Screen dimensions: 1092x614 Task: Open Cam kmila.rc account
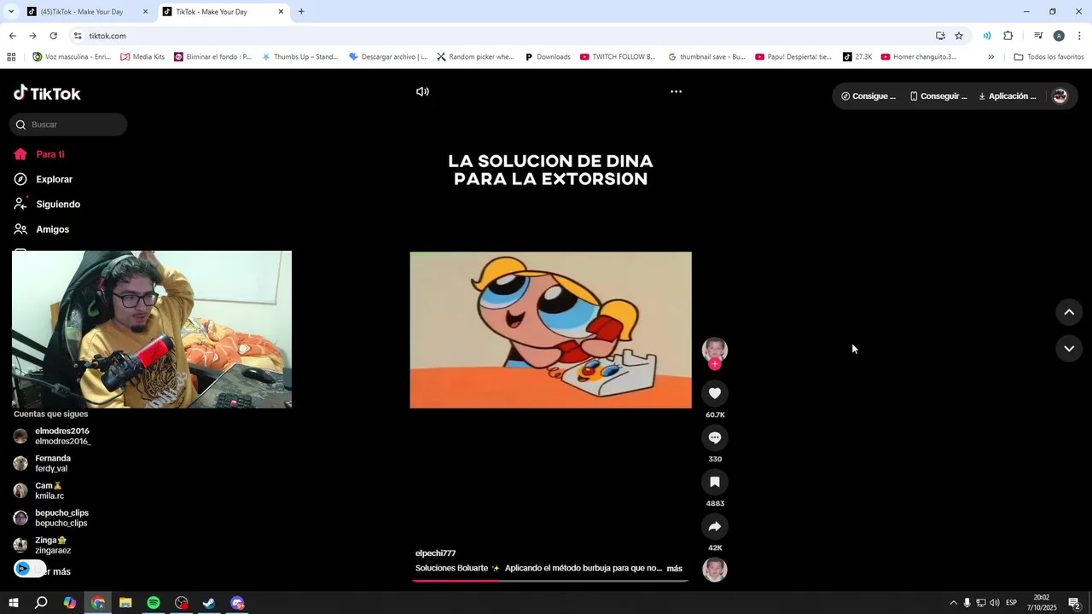tap(39, 490)
